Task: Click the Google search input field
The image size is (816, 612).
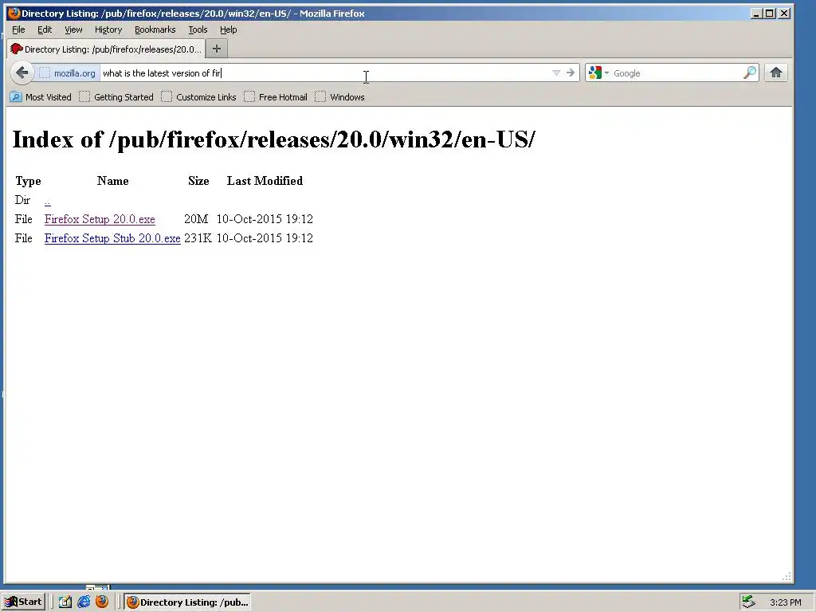Action: [x=677, y=73]
